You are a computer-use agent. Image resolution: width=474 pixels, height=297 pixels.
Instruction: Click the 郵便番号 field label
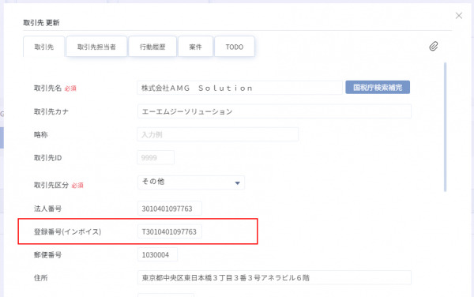47,254
